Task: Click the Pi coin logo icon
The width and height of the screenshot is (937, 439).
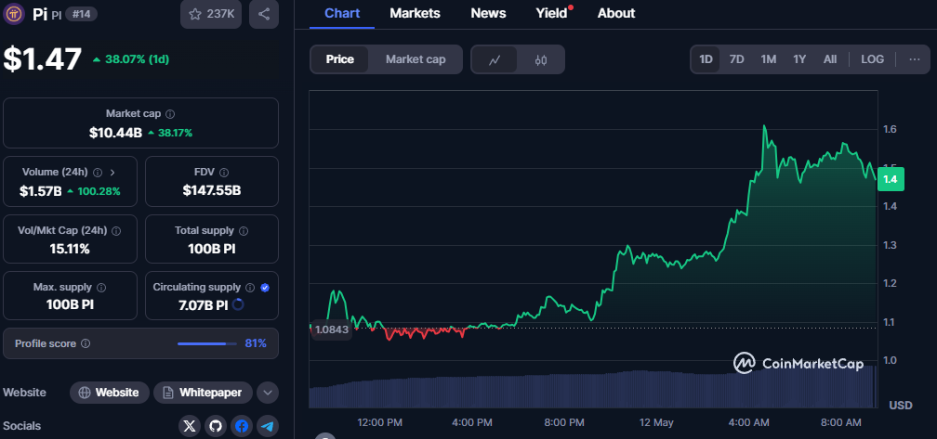Action: [13, 13]
